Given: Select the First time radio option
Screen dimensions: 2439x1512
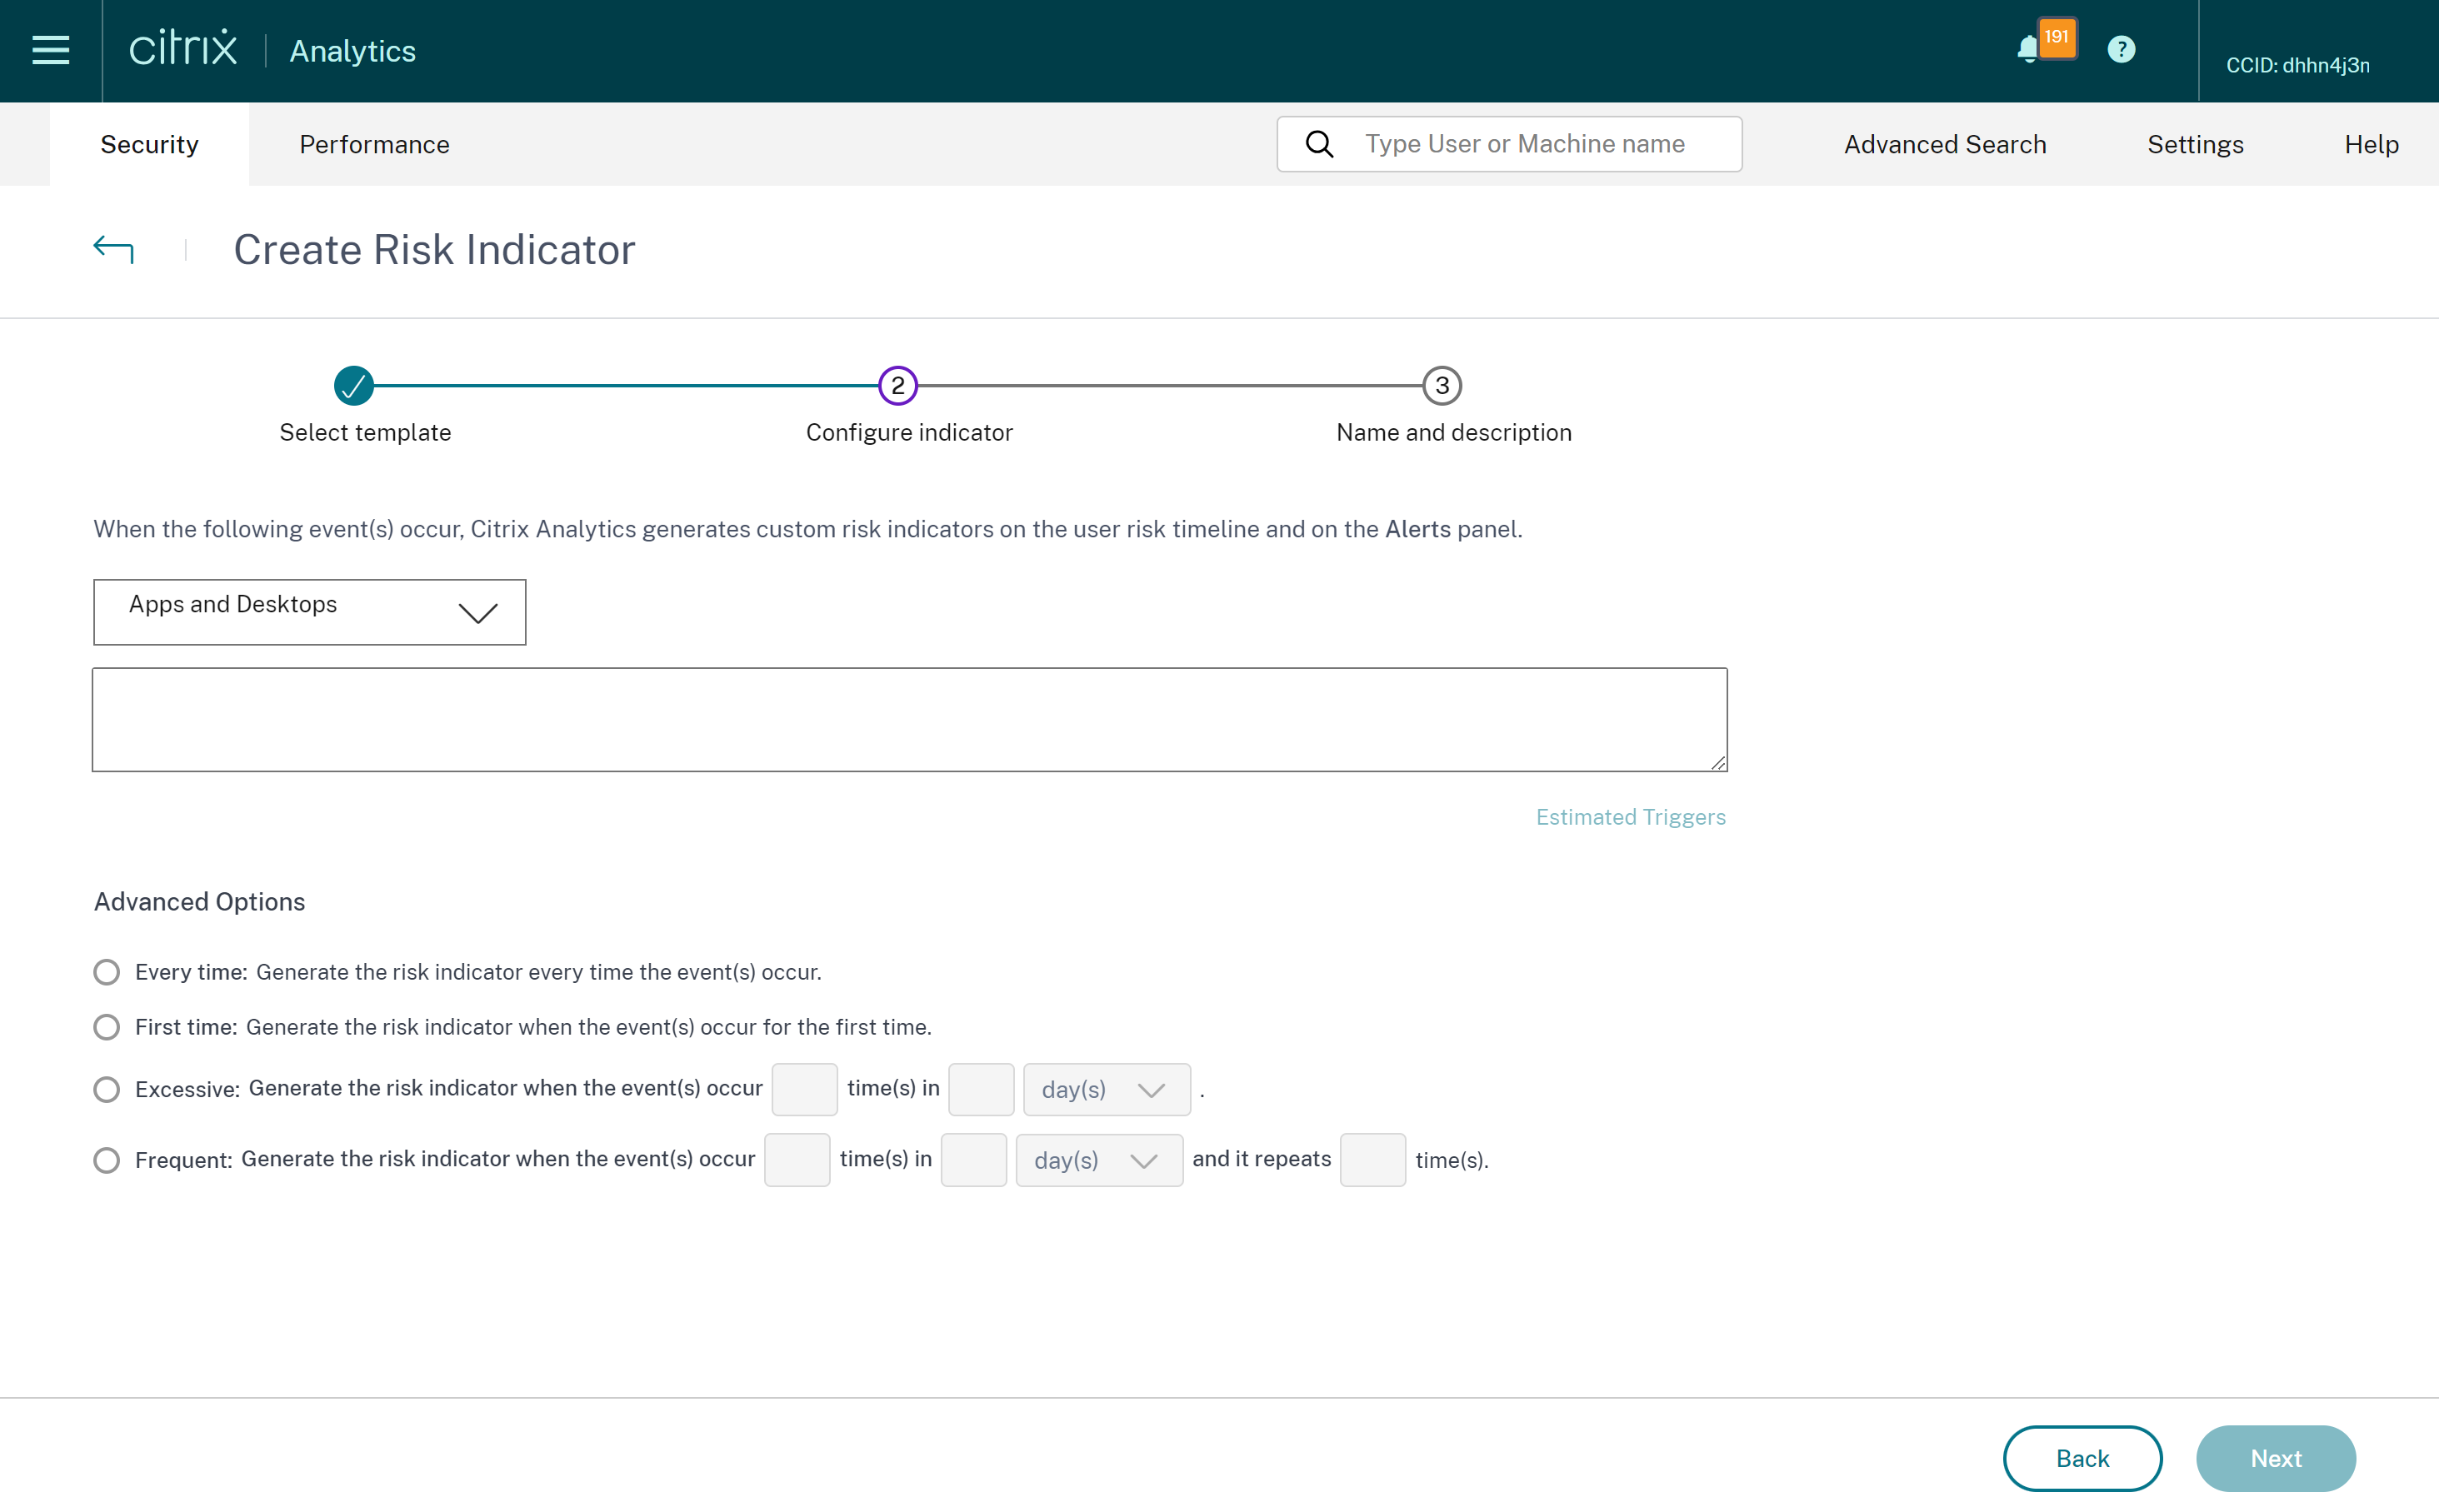Looking at the screenshot, I should (x=107, y=1027).
